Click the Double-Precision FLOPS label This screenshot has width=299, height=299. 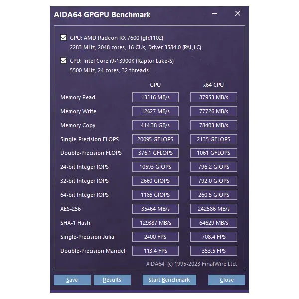click(x=91, y=153)
